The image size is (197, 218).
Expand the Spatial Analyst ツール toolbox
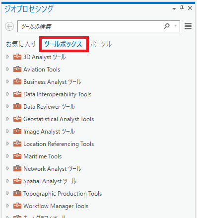point(7,181)
